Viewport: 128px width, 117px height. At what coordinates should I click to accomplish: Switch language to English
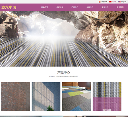tap(124, 2)
